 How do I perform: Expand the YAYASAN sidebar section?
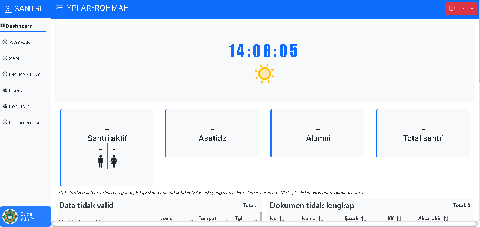pos(20,42)
